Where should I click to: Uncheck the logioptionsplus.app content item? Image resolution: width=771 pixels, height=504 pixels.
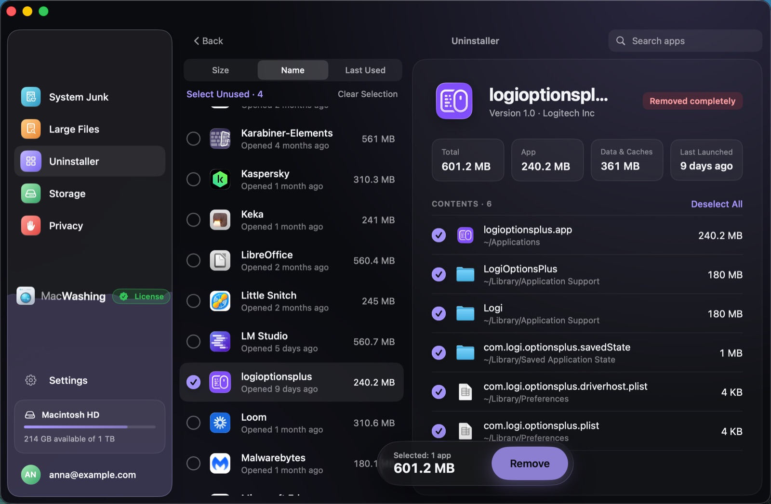tap(439, 235)
